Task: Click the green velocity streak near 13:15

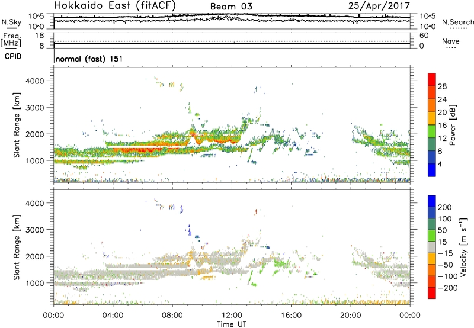Action: coord(250,275)
